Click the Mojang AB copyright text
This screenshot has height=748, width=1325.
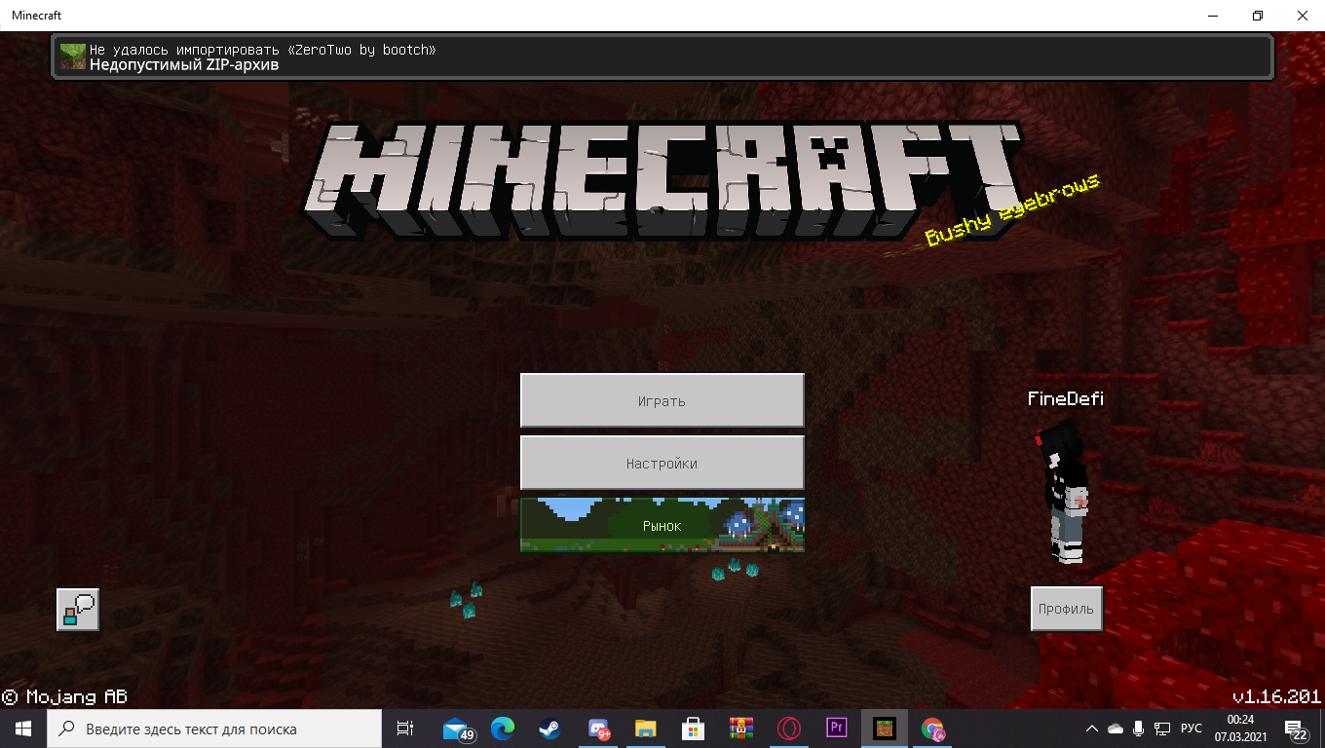[x=64, y=696]
